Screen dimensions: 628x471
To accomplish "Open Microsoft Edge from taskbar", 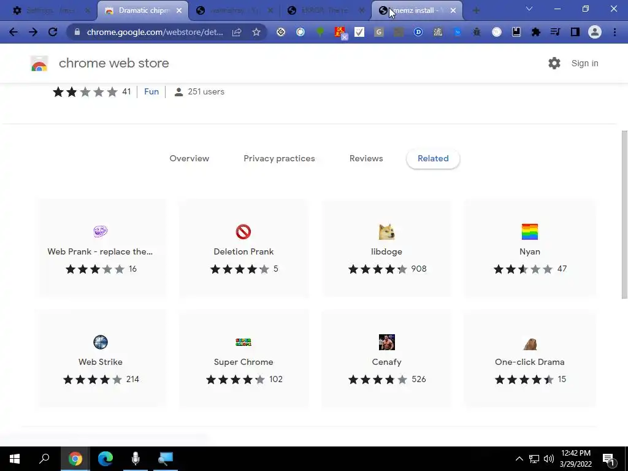I will tap(105, 459).
